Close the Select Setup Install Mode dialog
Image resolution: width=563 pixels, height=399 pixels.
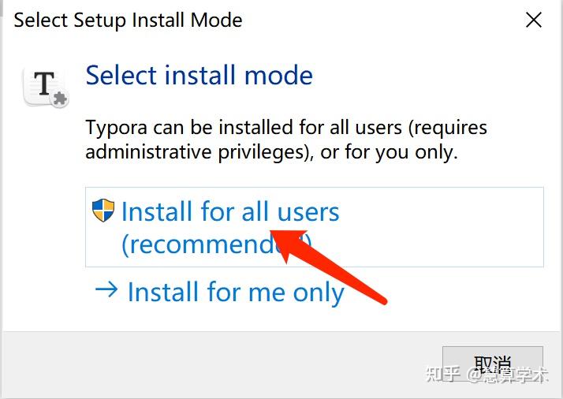pyautogui.click(x=534, y=20)
